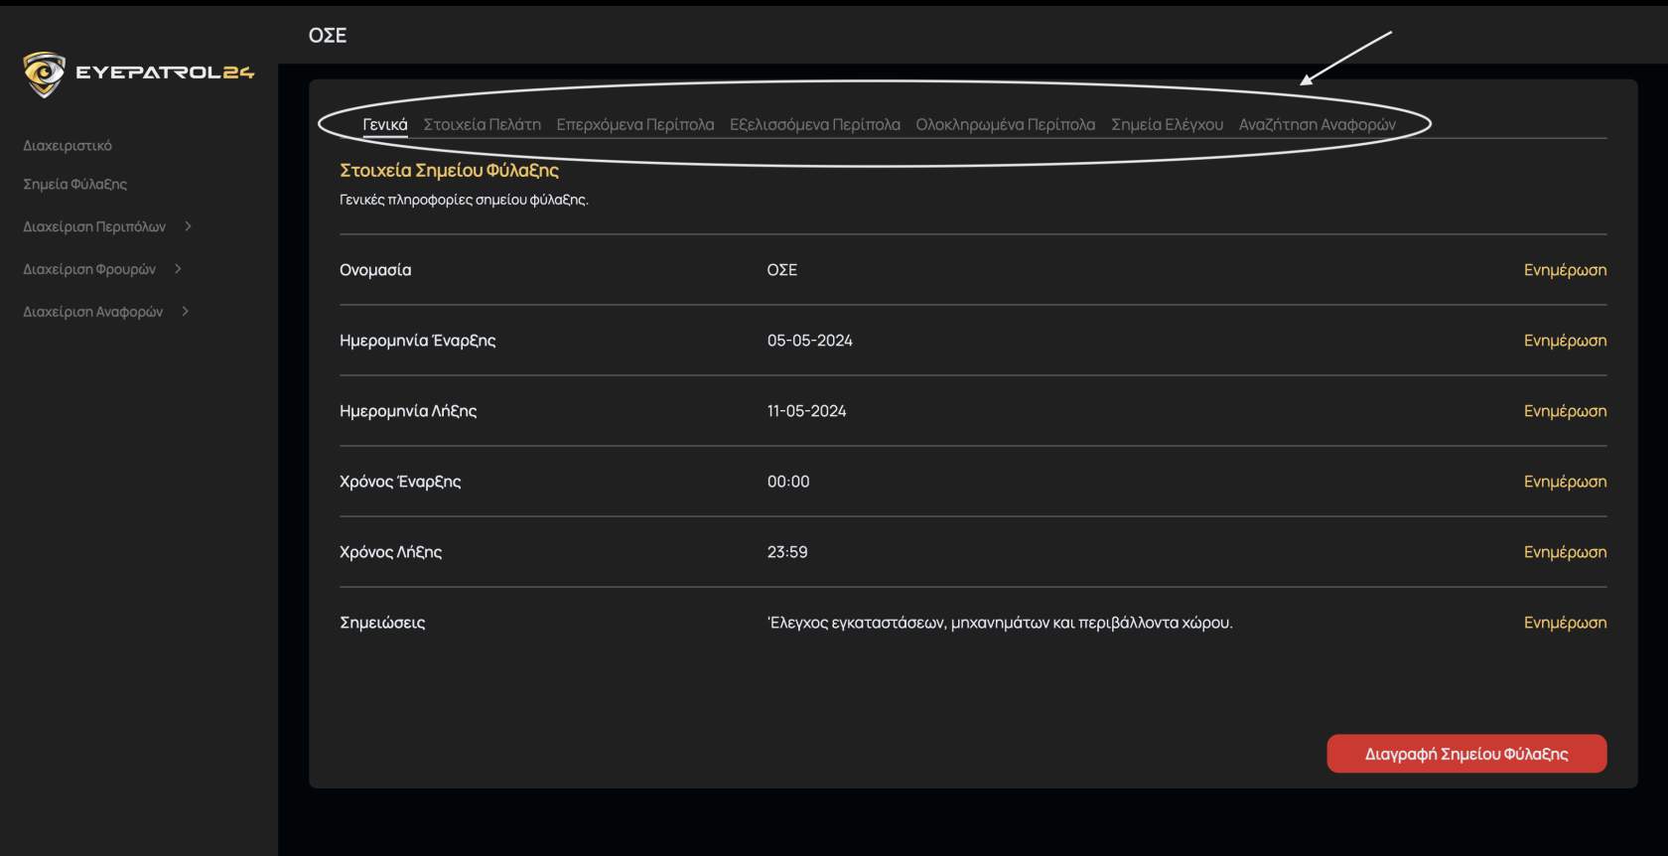Click Ενημέρωση for the Ονομασία row

point(1565,270)
